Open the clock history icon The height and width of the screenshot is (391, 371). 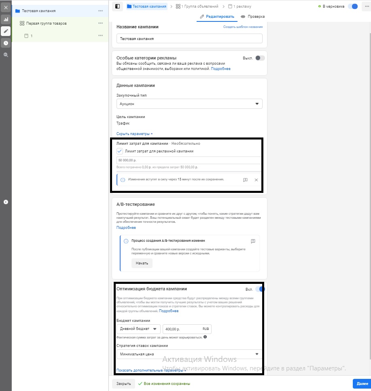click(x=6, y=43)
